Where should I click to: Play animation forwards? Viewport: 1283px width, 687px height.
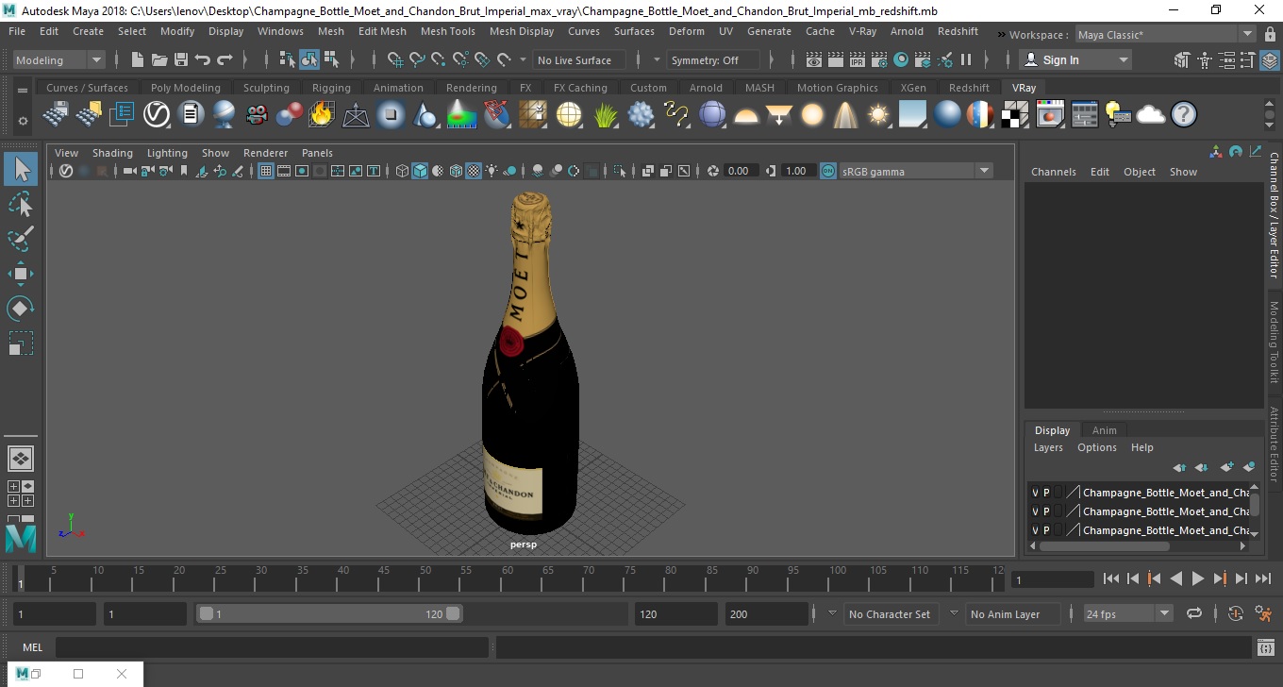(1198, 578)
